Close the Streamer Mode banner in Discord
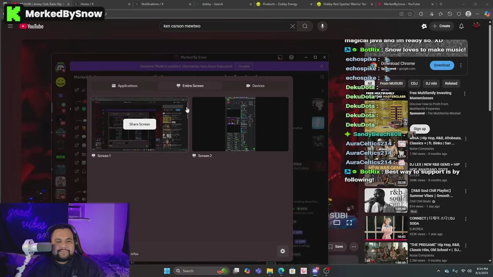 tap(322, 66)
